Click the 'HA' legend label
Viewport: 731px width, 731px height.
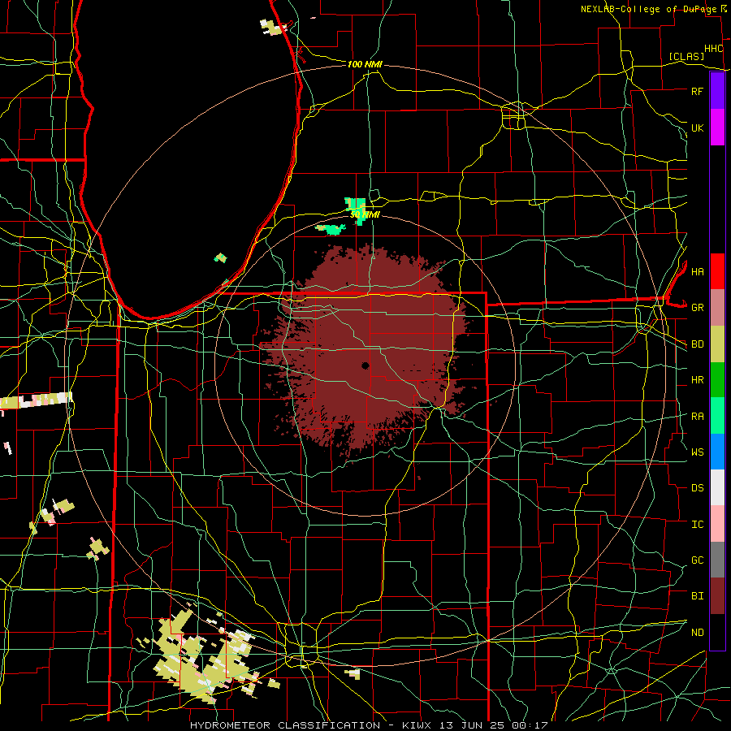coord(697,272)
